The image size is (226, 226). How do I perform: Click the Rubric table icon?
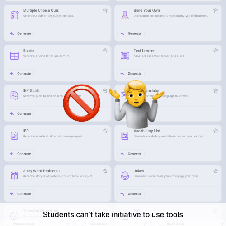(x=14, y=56)
